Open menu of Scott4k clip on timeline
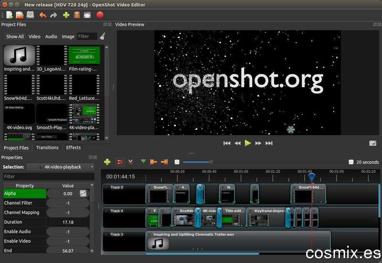382x263 pixels. click(x=175, y=211)
